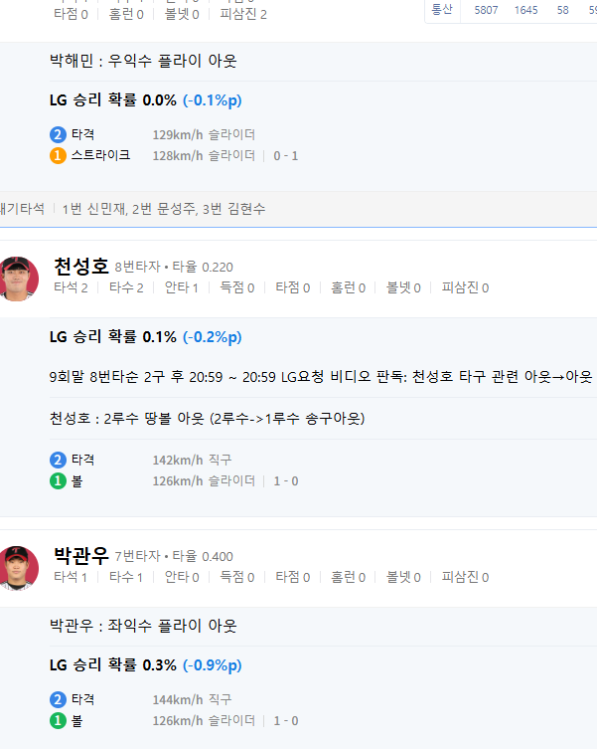Click blue pitch 2 badge beside 129km/h 슬라이더
This screenshot has height=749, width=597.
click(x=58, y=134)
